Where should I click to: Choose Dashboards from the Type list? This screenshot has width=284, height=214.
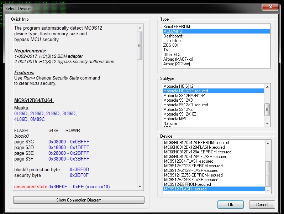pos(173,36)
